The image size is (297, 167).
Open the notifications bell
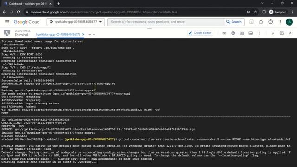pos(261,22)
